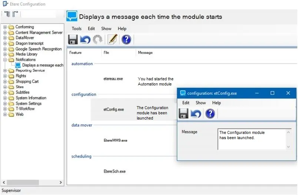This screenshot has height=195, width=298.
Task: Expand the Conforming folder in the tree
Action: pos(5,27)
